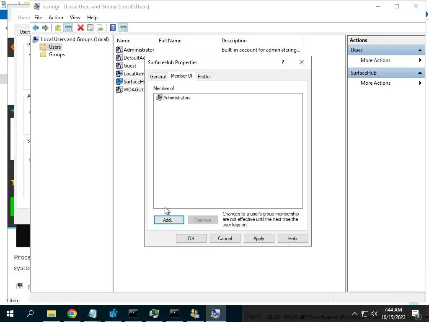Click the network tray icon

click(365, 314)
